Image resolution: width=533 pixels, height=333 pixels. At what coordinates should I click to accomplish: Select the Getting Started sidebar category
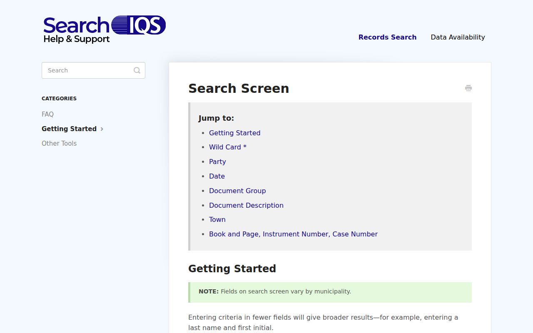click(x=69, y=129)
